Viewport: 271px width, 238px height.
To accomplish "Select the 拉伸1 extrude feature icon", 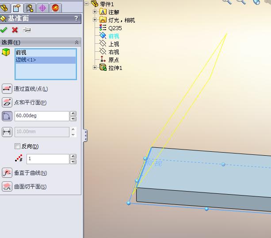I will coord(103,67).
